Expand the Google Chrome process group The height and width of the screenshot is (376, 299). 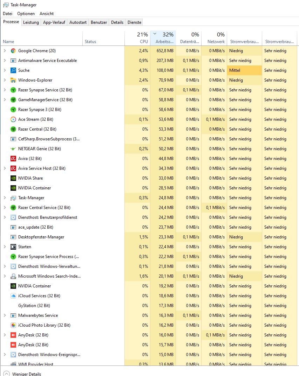pos(5,51)
